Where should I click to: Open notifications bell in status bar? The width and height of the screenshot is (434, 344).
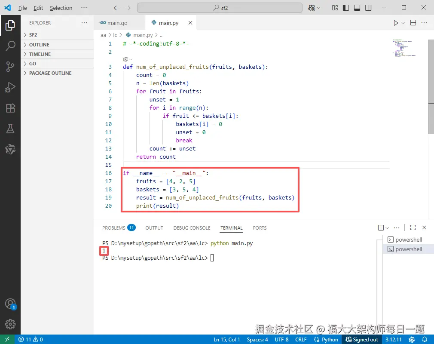425,339
